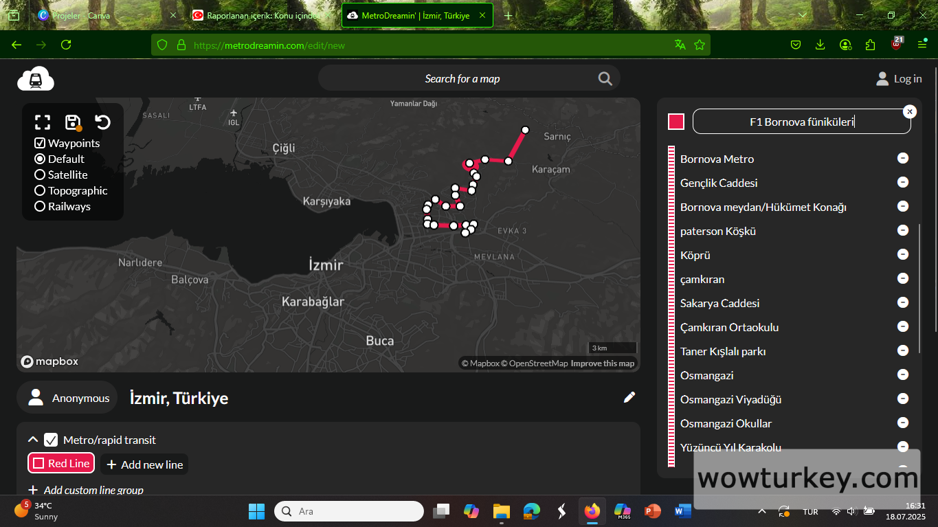Image resolution: width=938 pixels, height=527 pixels.
Task: Close the line panel with X
Action: click(909, 111)
